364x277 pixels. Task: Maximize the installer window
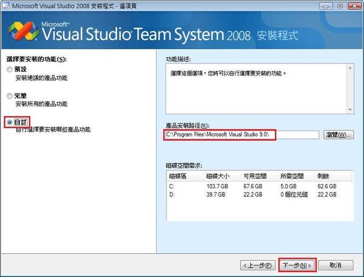340,6
